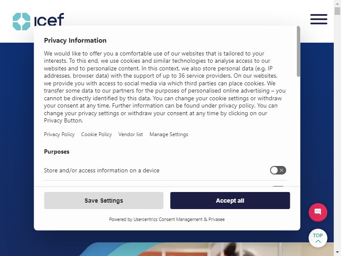
Task: Follow the Usercentrics Consent Management link
Action: pos(168,219)
